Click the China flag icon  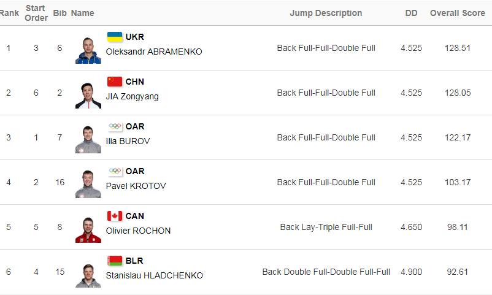[115, 82]
